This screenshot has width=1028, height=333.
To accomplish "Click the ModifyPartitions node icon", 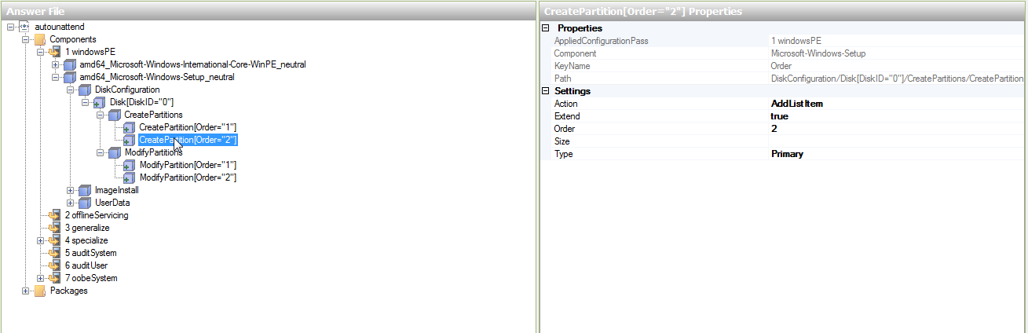I will [x=114, y=152].
